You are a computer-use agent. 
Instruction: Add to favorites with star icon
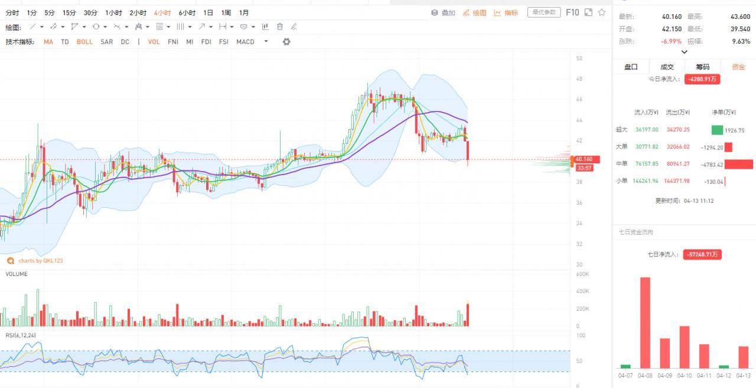(x=602, y=12)
